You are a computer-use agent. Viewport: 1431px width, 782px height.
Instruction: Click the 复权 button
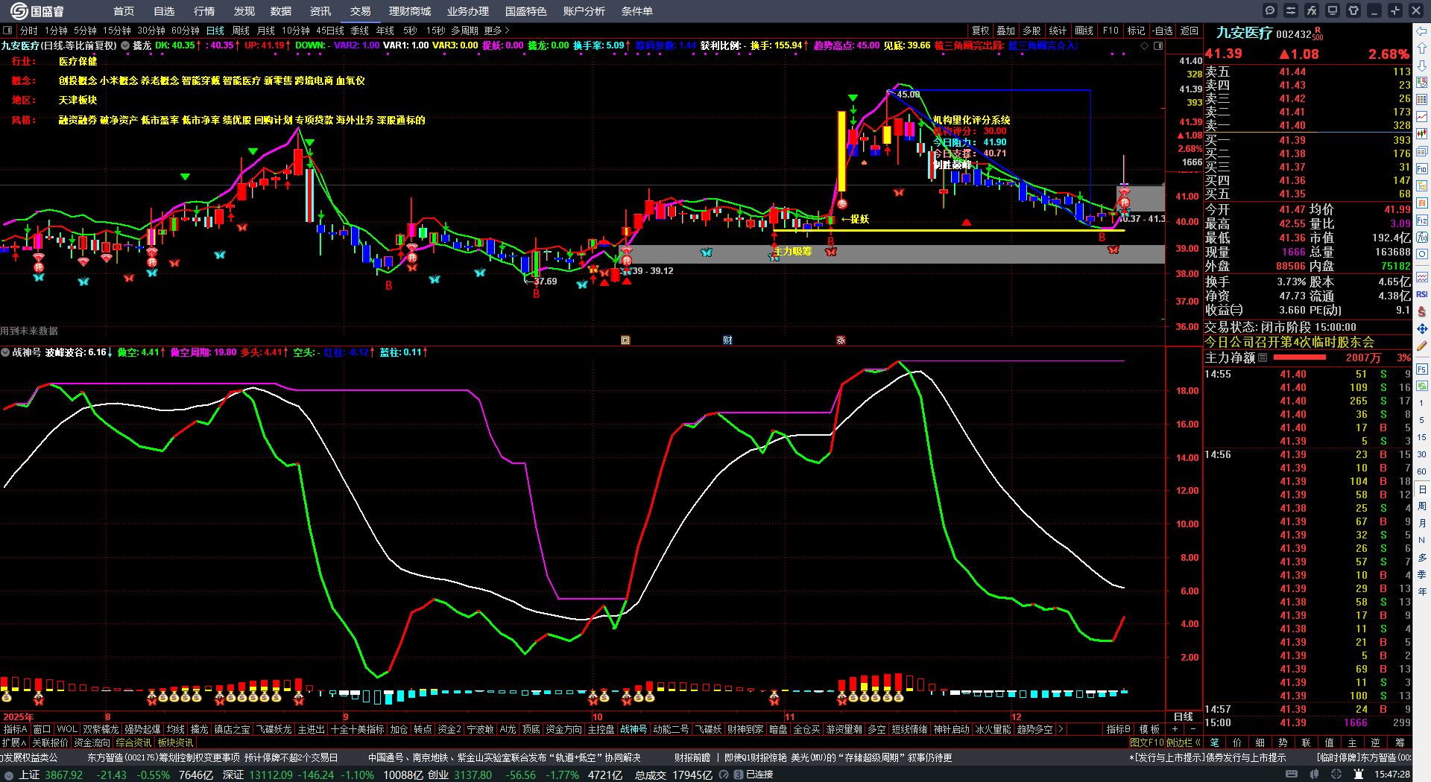pos(980,31)
